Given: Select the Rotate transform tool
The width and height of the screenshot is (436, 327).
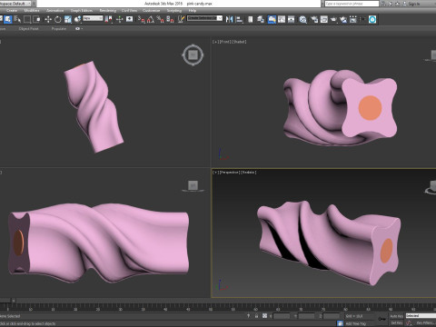Looking at the screenshot, I should [x=58, y=19].
